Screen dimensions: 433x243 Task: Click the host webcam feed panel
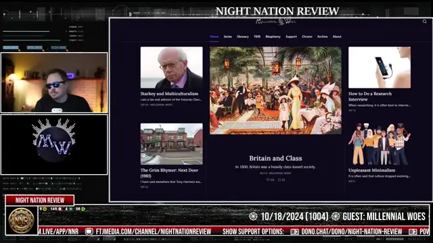click(x=54, y=82)
